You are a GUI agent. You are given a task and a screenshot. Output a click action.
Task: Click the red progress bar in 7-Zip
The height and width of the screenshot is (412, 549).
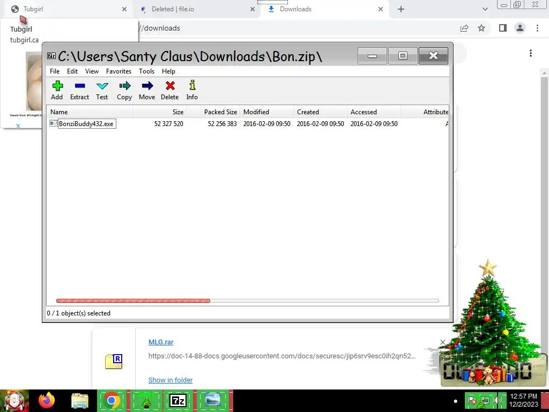tap(133, 300)
